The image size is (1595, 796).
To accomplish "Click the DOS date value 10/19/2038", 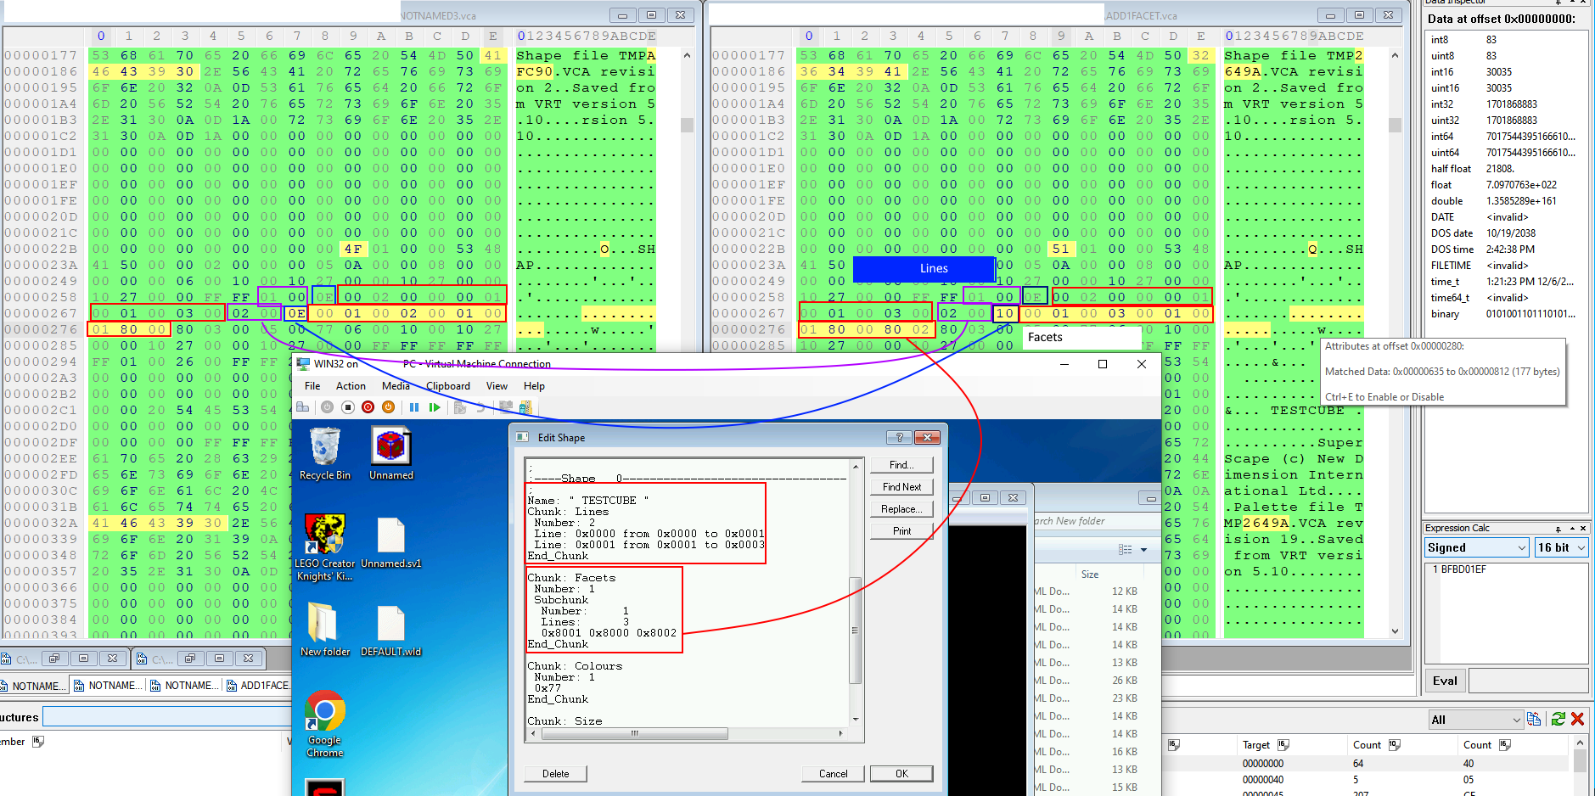I will click(1510, 233).
